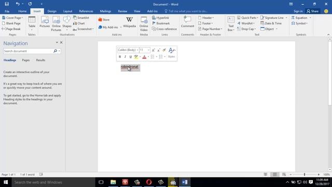Insert a Bookmark
Viewport: 332px width, 187px height.
point(161,23)
